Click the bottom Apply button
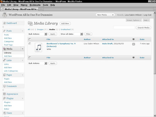 53,63
